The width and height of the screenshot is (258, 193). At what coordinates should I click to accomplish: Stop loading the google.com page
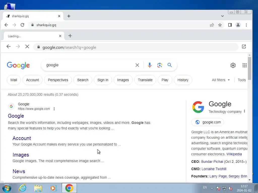pyautogui.click(x=27, y=46)
